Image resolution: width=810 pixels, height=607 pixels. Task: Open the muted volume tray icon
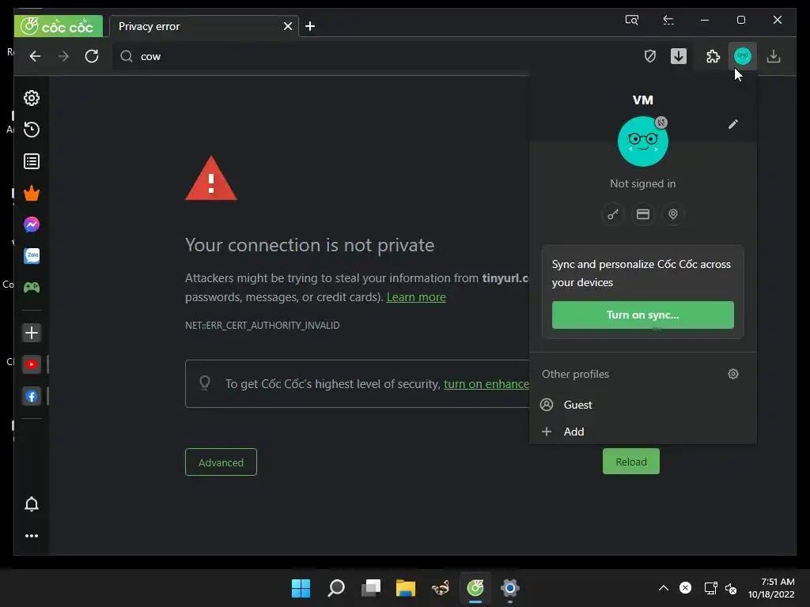pyautogui.click(x=731, y=588)
